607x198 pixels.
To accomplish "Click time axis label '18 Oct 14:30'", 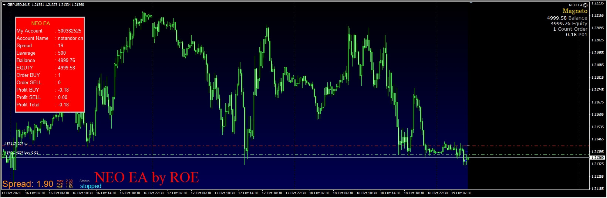I will pos(390,193).
